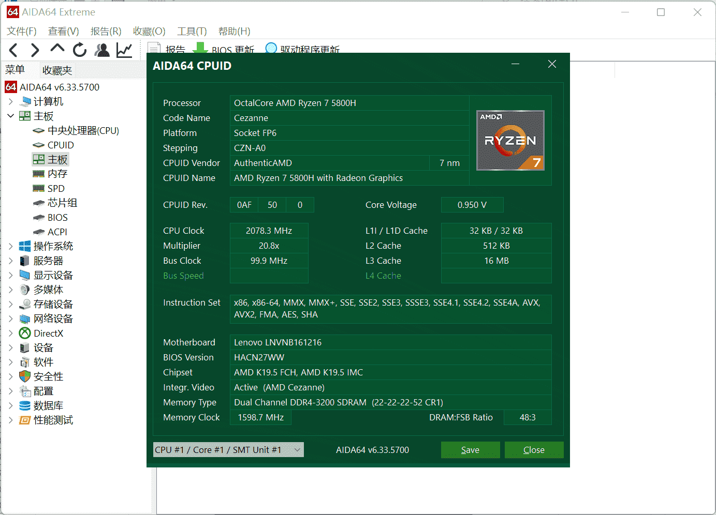Click the 数据库 database icon
716x515 pixels.
click(25, 405)
